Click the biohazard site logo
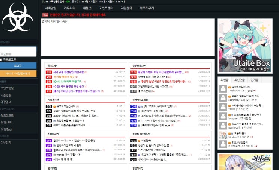Screen dimensions: 279x170 18,17
